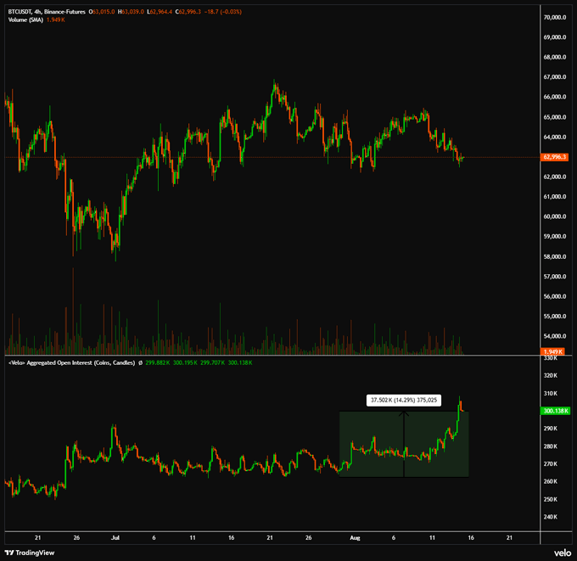Click the 300.138K value in indicator legend

tap(240, 363)
